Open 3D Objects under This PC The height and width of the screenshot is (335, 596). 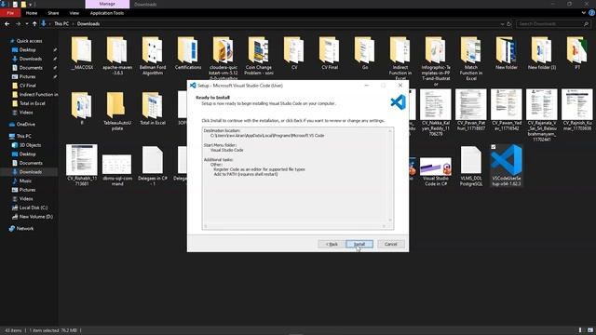30,145
